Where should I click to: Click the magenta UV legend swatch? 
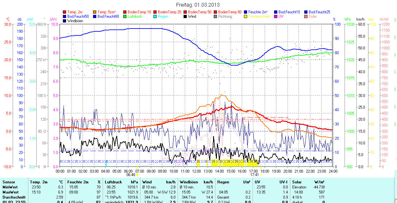[276, 16]
